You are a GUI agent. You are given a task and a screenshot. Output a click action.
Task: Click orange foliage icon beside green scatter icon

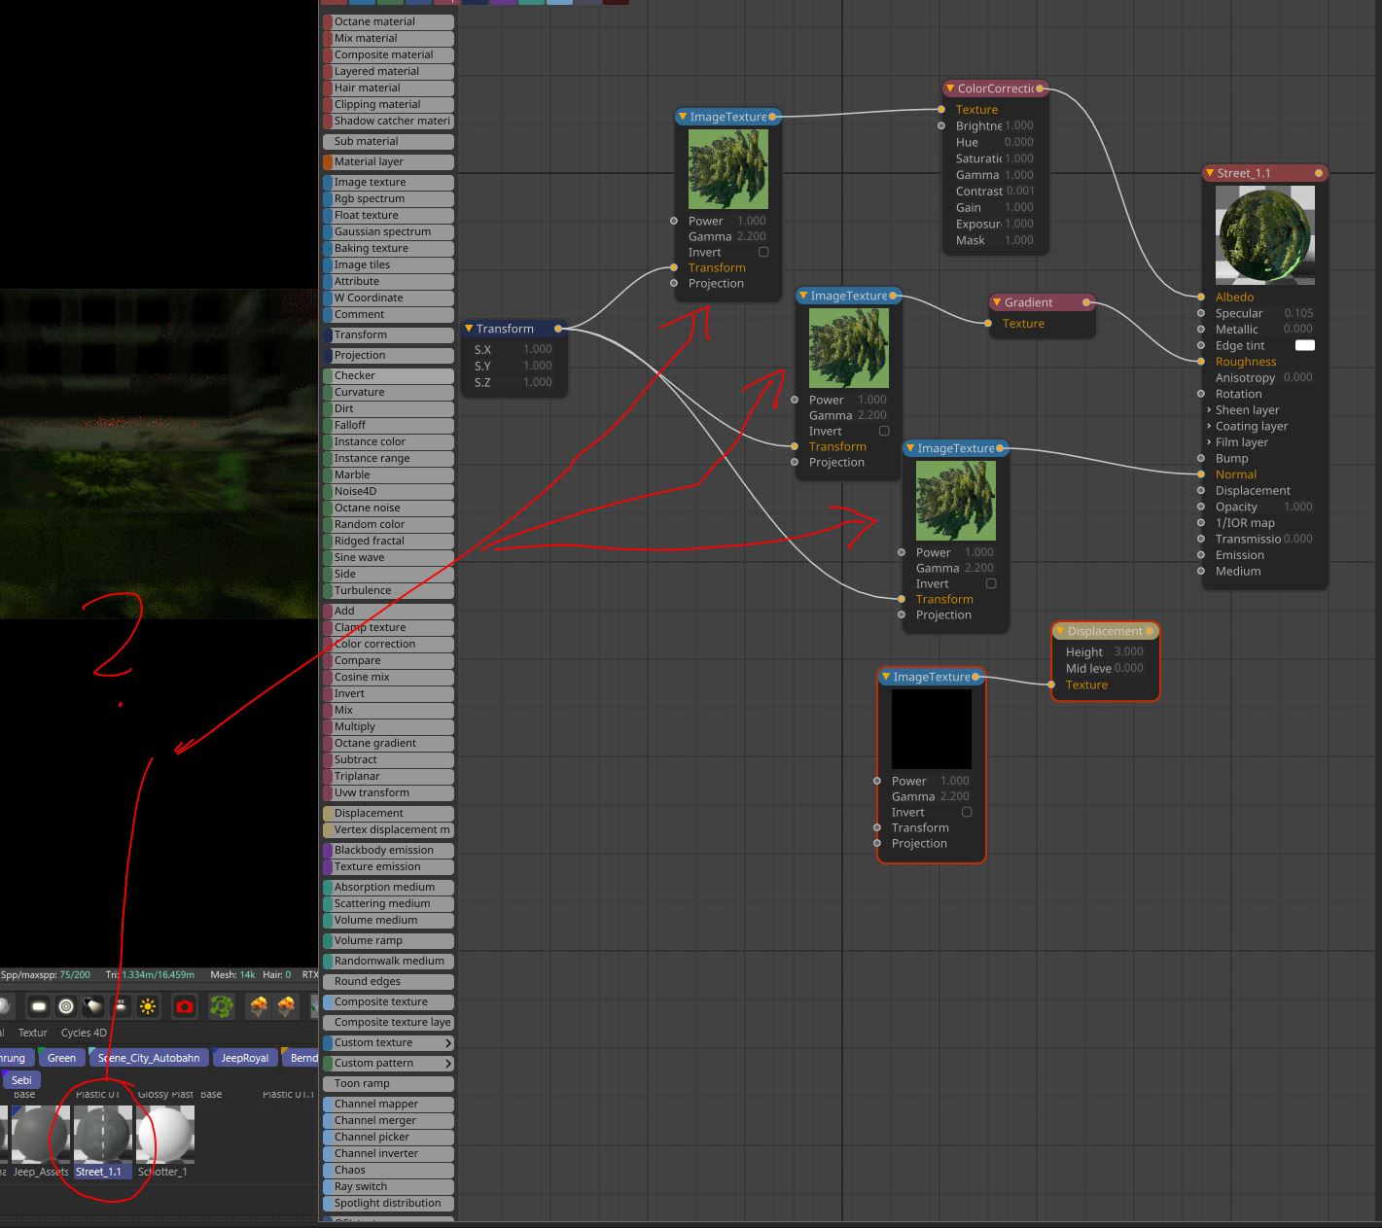pos(259,1006)
